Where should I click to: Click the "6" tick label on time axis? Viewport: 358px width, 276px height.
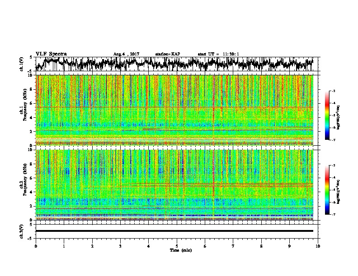tap(205, 246)
